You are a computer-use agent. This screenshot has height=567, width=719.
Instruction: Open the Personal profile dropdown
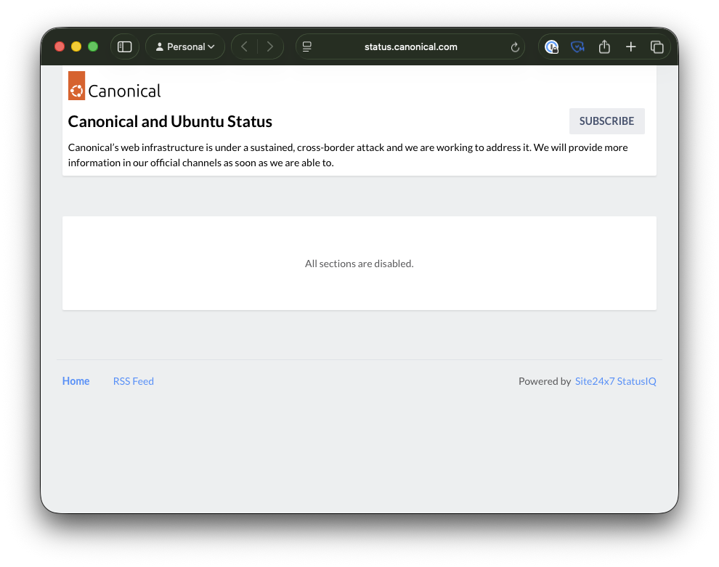pos(185,46)
